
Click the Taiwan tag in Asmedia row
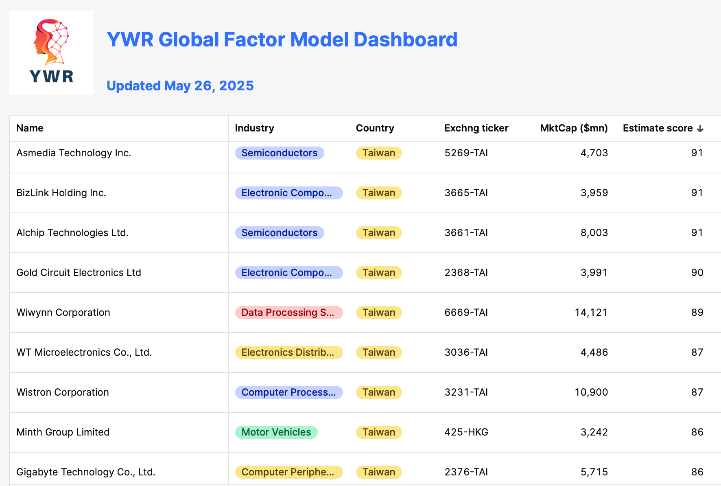point(379,153)
